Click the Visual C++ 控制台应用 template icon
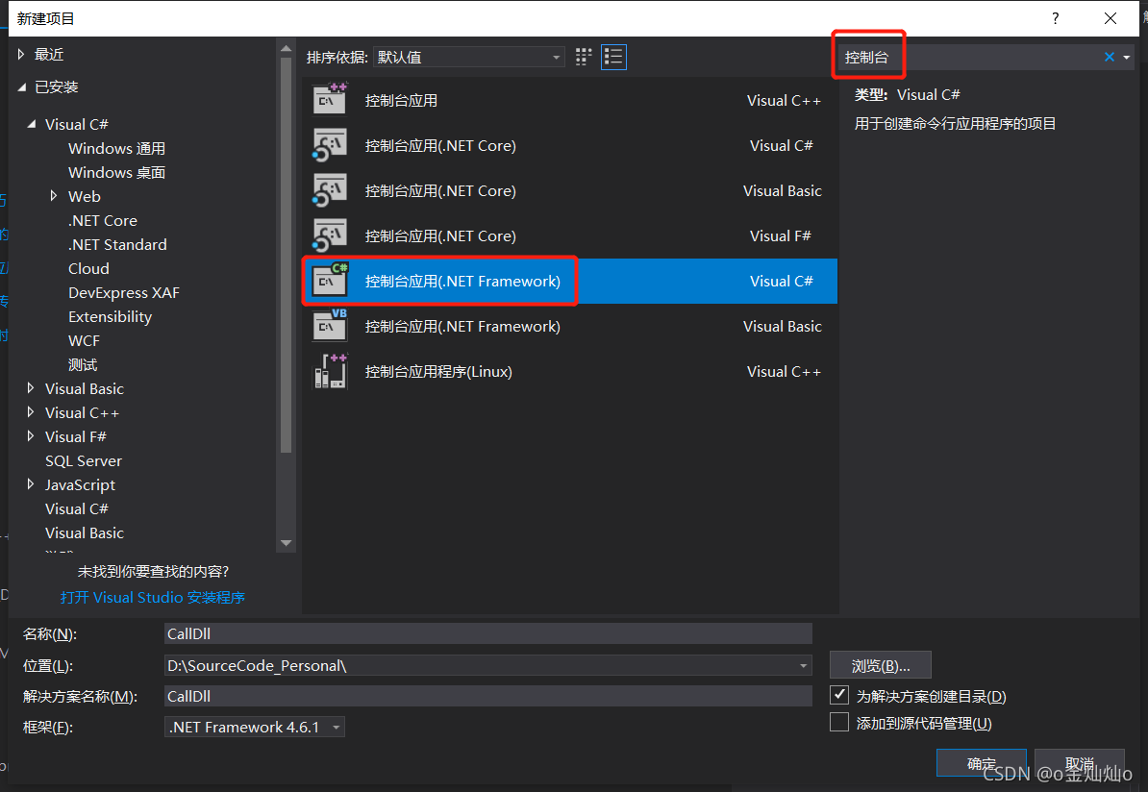Viewport: 1148px width, 792px height. pyautogui.click(x=330, y=100)
